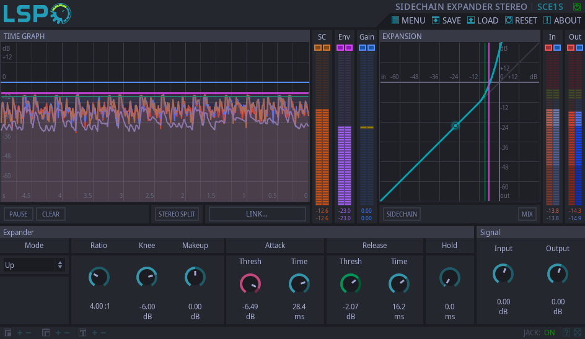Click the outlined window scaling icon in bottom bar

pyautogui.click(x=46, y=333)
